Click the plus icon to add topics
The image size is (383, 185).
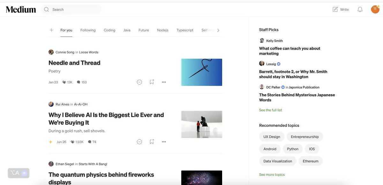pyautogui.click(x=51, y=30)
